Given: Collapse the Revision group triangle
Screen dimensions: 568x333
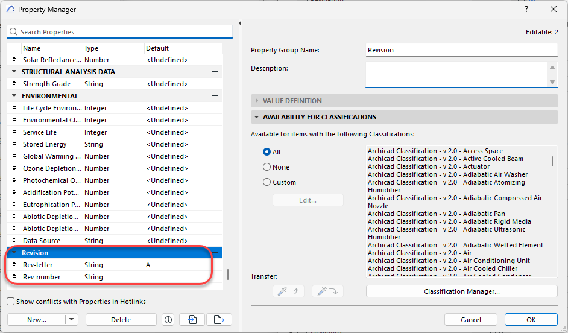Looking at the screenshot, I should click(14, 253).
